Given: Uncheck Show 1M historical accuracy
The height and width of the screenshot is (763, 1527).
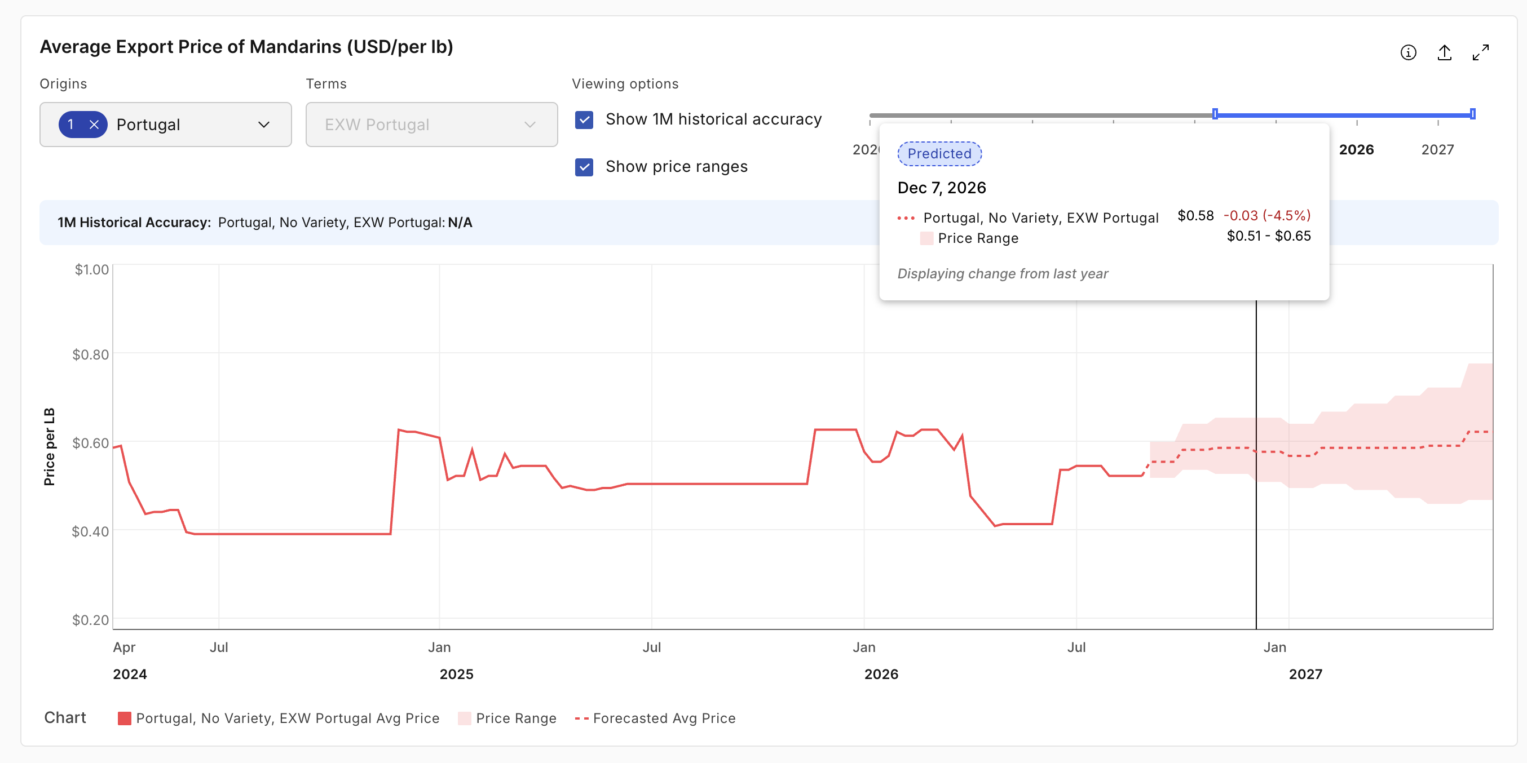Looking at the screenshot, I should pyautogui.click(x=584, y=119).
